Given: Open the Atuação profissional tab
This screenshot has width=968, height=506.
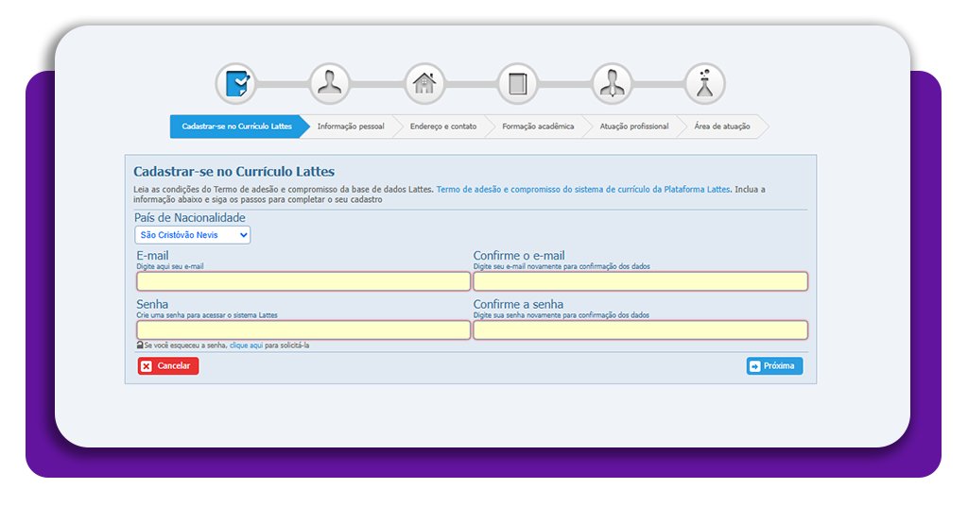Looking at the screenshot, I should (x=634, y=126).
